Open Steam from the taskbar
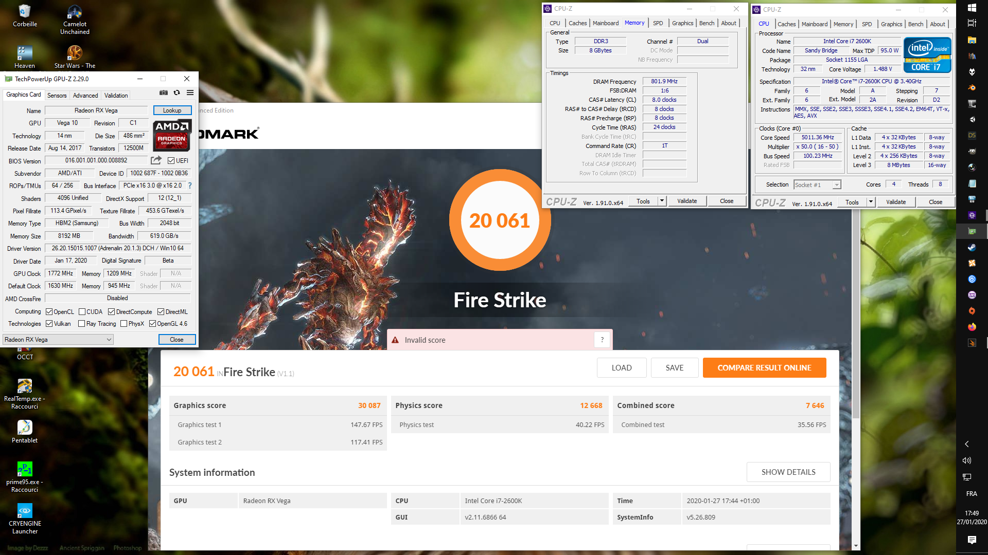Image resolution: width=988 pixels, height=555 pixels. tap(972, 247)
